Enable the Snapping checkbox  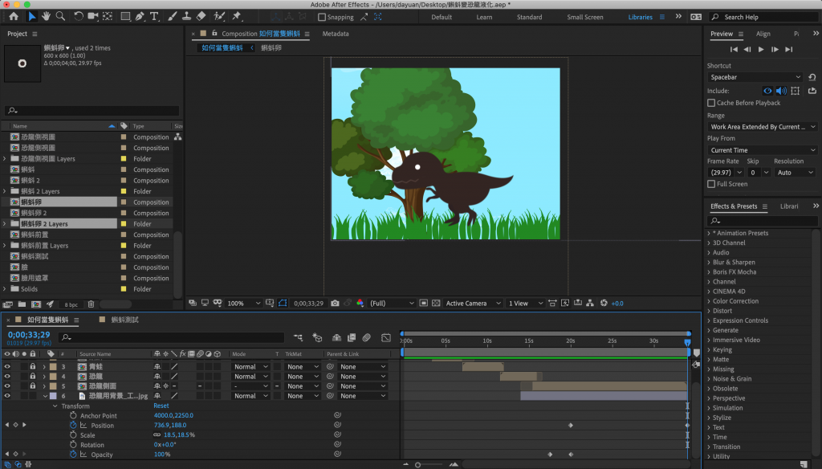click(322, 17)
